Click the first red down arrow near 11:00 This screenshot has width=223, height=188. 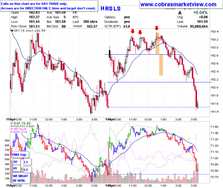(132, 31)
